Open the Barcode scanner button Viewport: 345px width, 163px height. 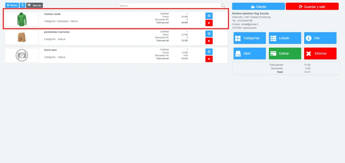pos(34,5)
